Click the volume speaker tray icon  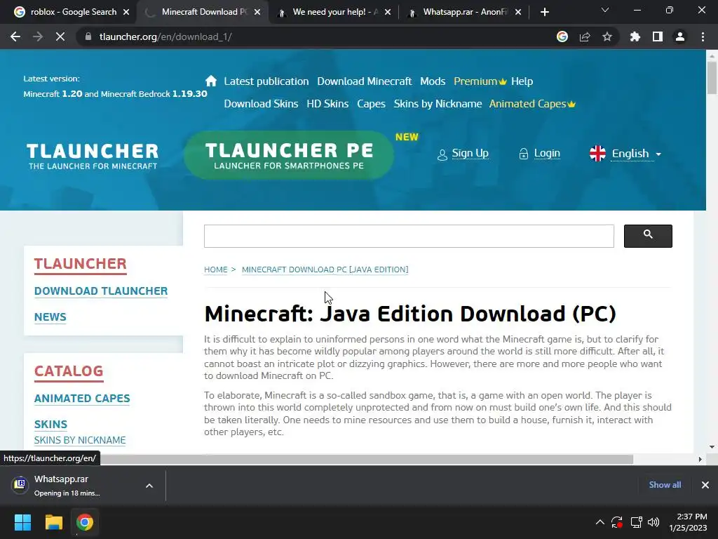click(653, 522)
